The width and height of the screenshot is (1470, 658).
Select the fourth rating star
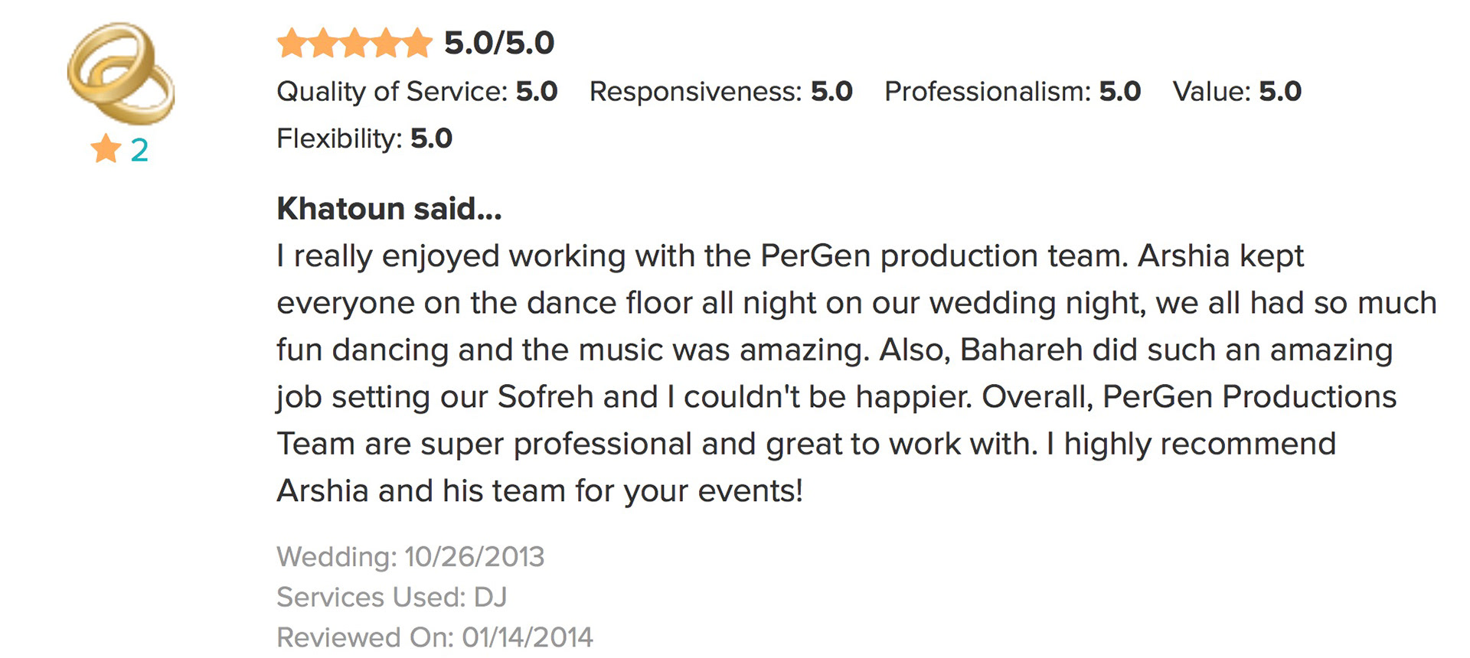point(386,44)
